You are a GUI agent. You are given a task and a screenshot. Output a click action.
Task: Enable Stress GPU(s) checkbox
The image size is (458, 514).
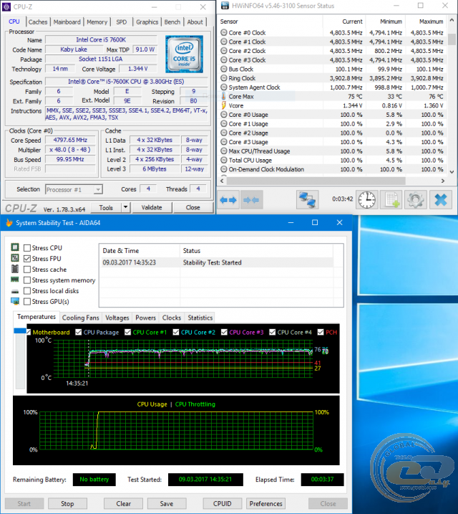click(x=27, y=302)
